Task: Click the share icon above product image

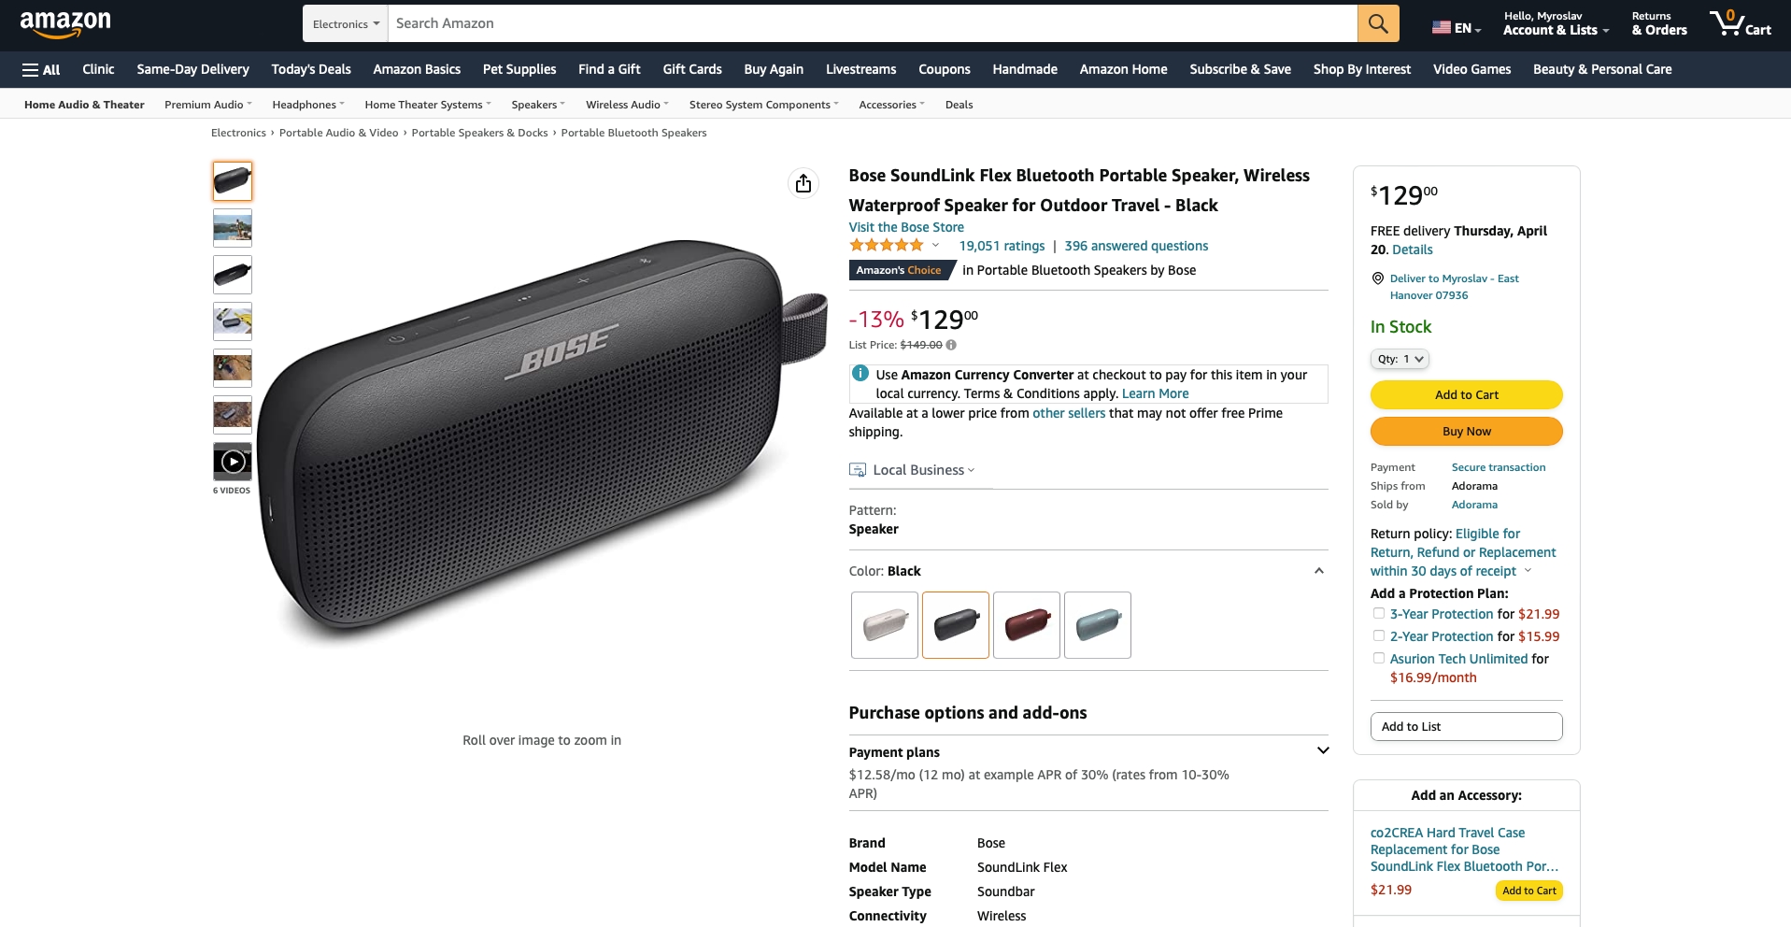Action: click(x=803, y=183)
